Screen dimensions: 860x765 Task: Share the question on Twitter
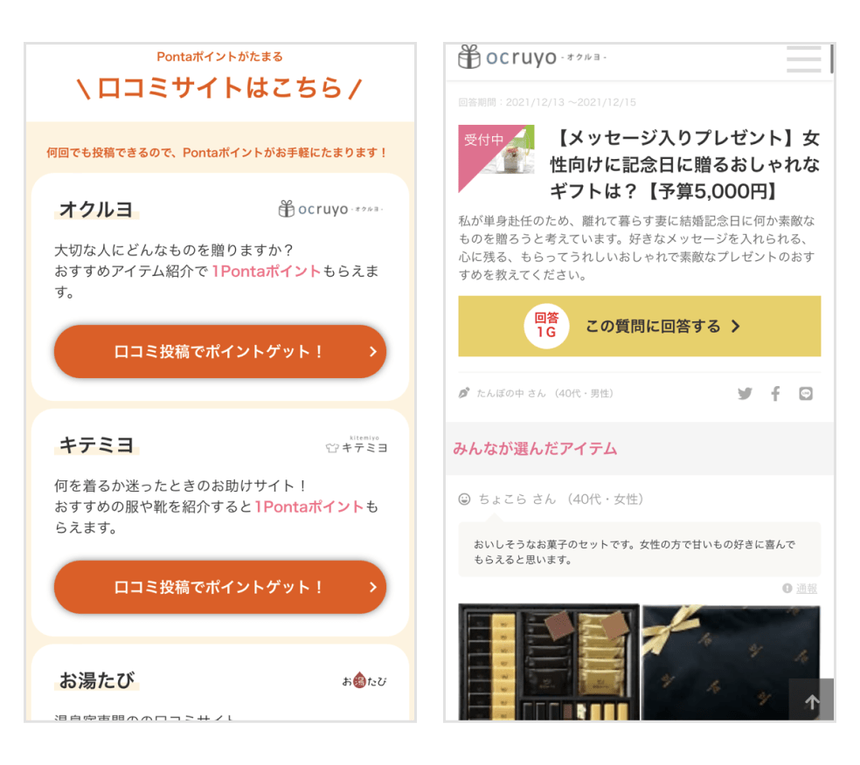tap(745, 394)
